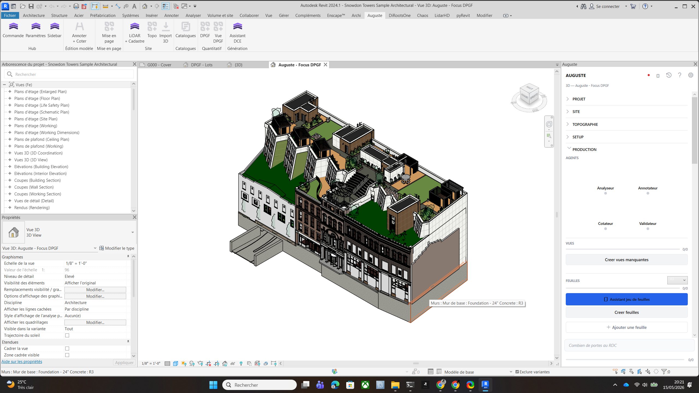Open the Fichier menu
Viewport: 699px width, 393px height.
pos(10,15)
